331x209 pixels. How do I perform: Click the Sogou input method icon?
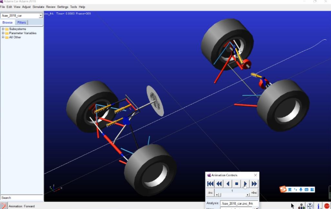pos(283,189)
